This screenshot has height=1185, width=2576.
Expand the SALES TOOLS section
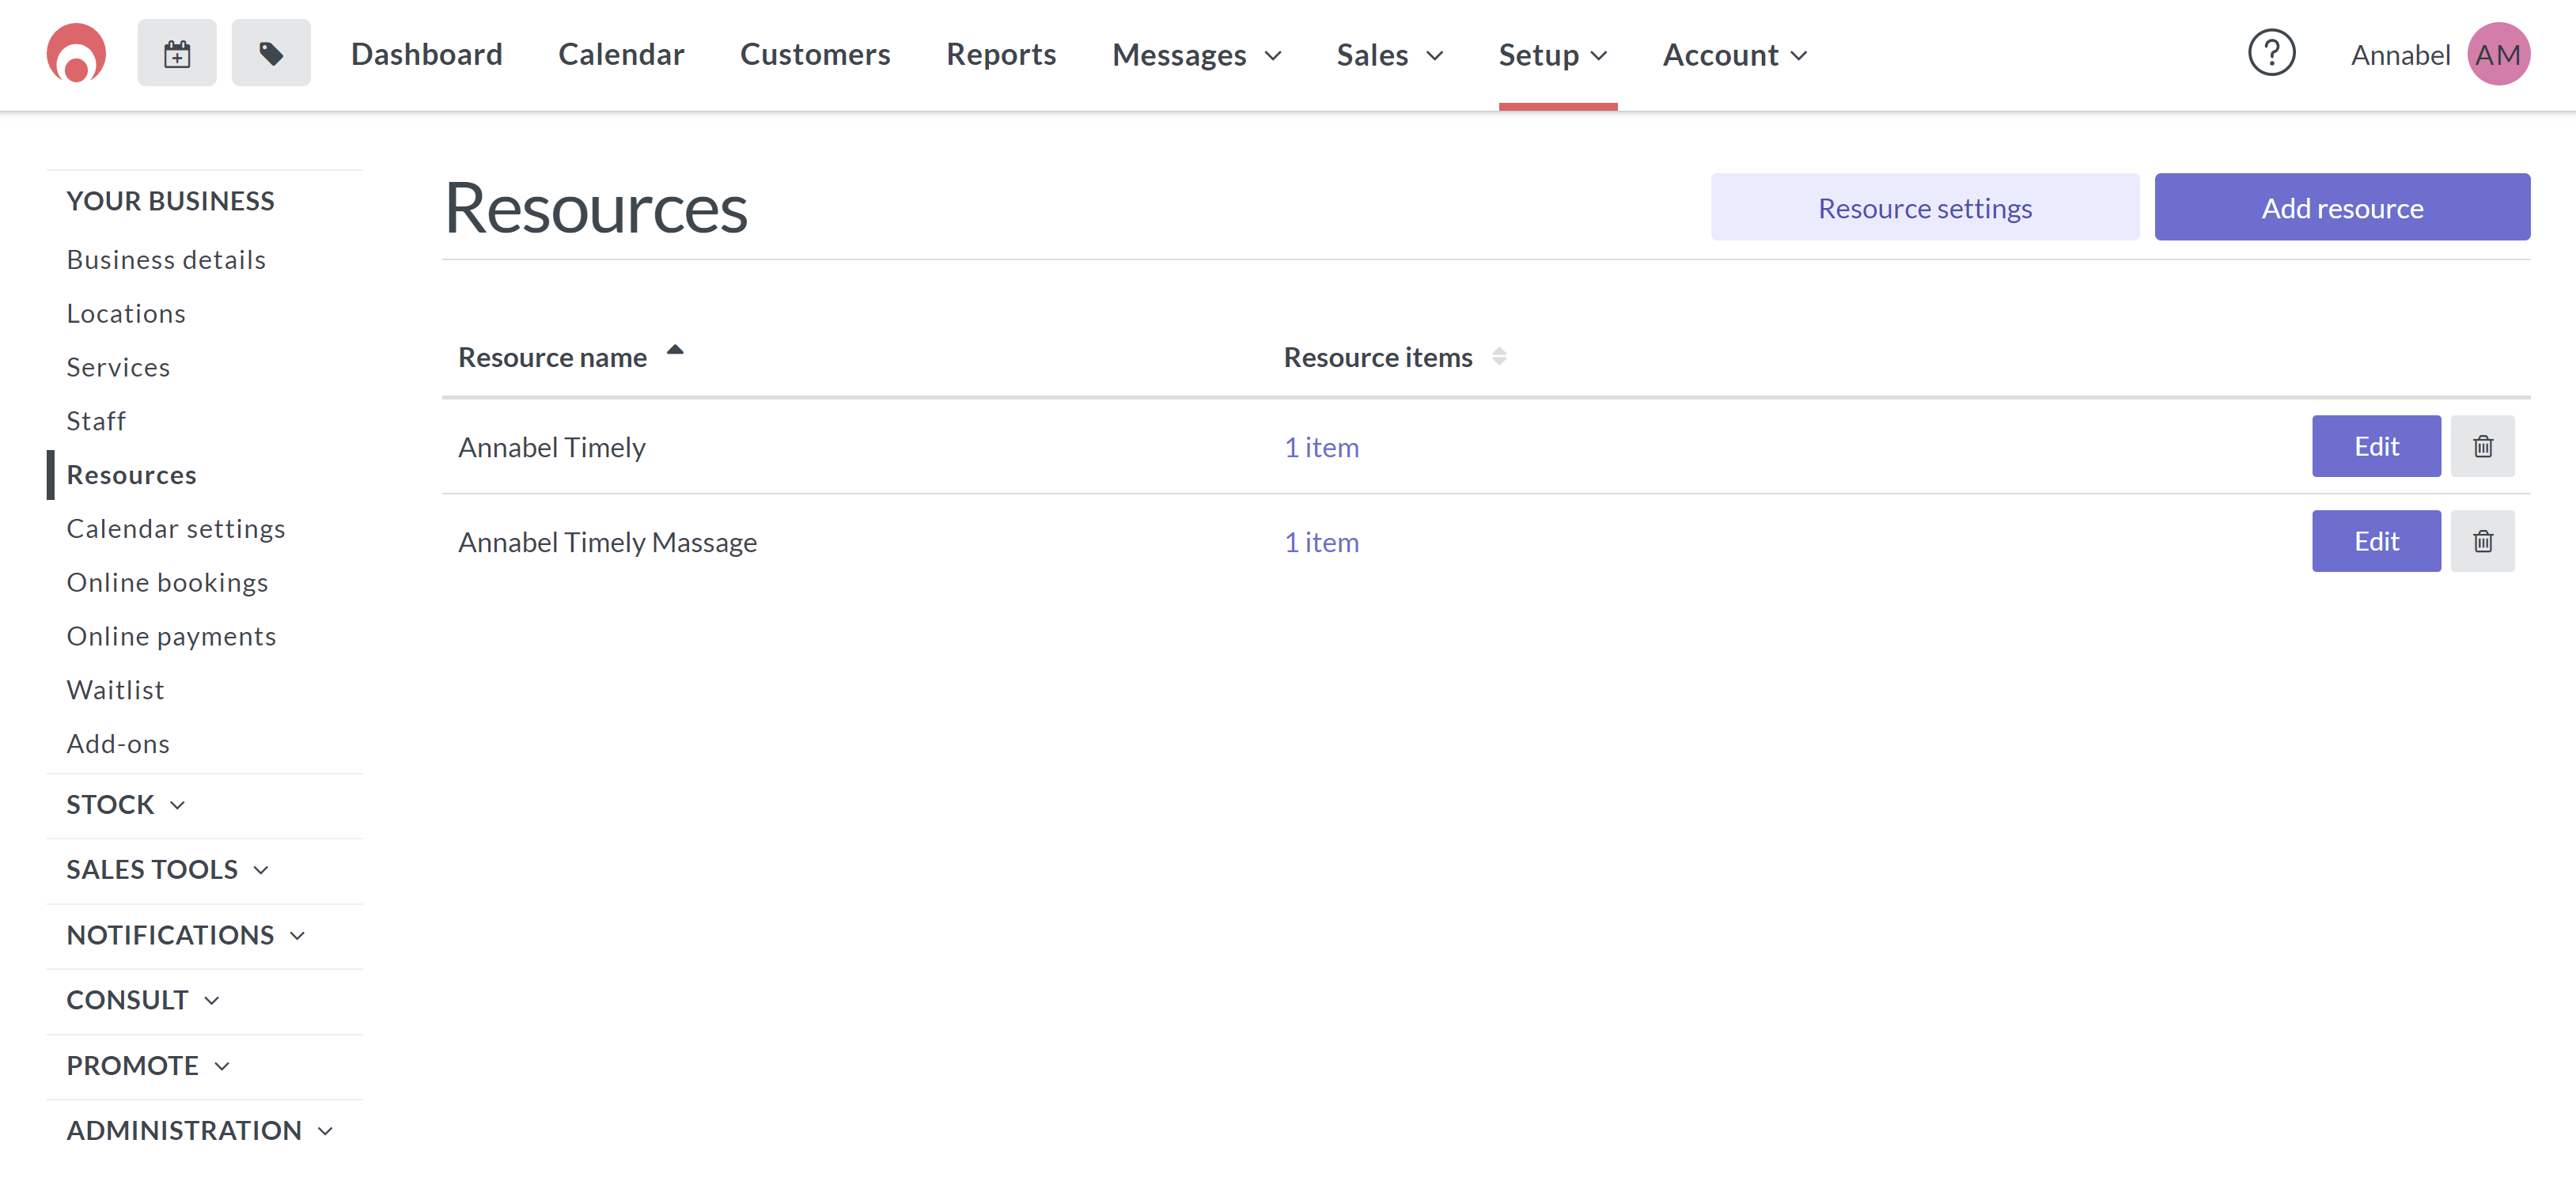[x=167, y=869]
